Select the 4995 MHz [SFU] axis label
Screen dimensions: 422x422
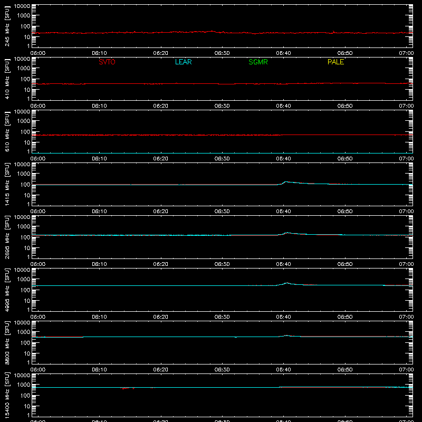click(x=7, y=290)
